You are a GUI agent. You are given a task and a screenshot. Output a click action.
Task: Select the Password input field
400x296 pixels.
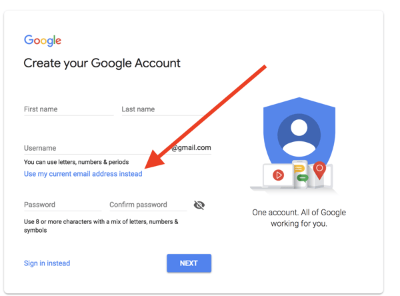click(x=63, y=205)
